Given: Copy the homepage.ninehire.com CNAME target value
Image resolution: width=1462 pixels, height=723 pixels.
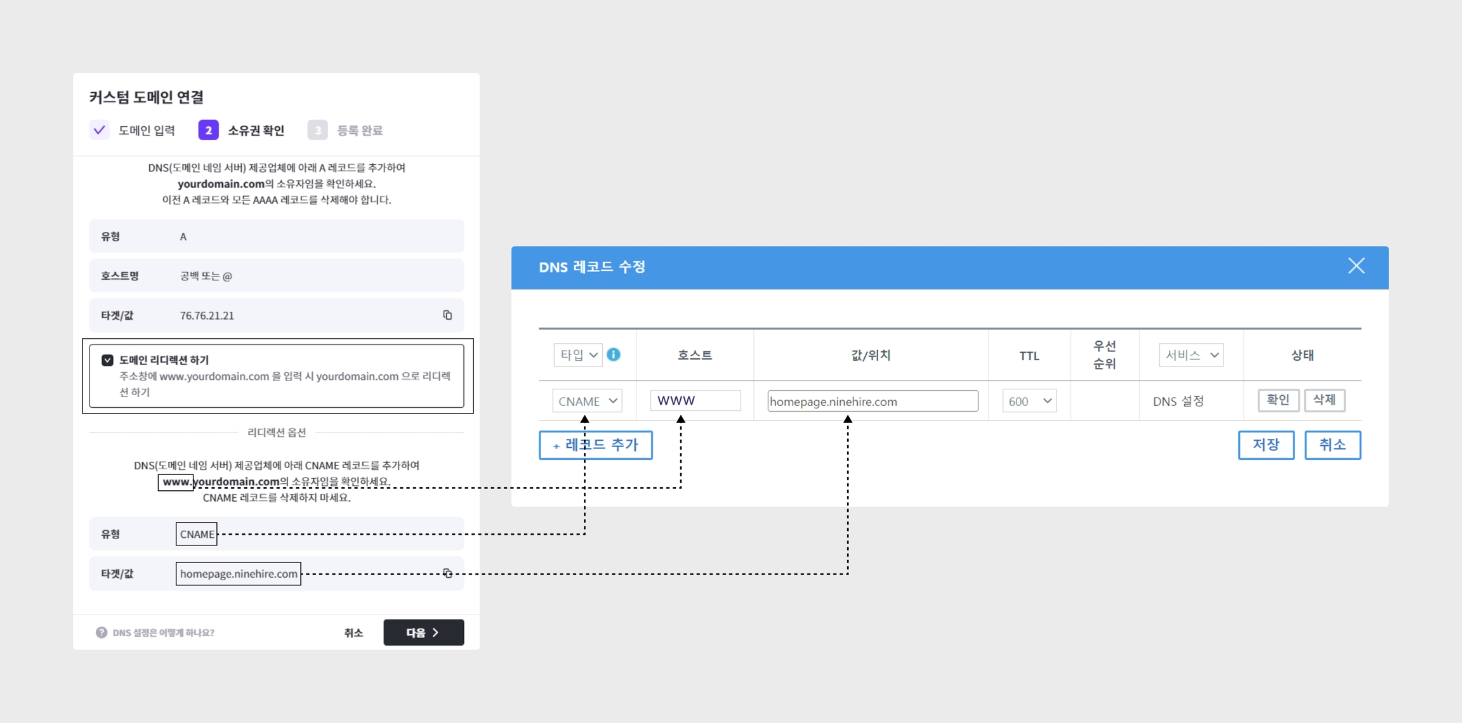Looking at the screenshot, I should [x=447, y=573].
